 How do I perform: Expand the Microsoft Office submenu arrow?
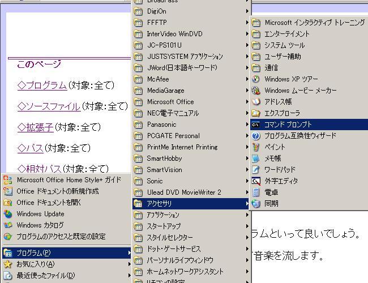click(247, 102)
